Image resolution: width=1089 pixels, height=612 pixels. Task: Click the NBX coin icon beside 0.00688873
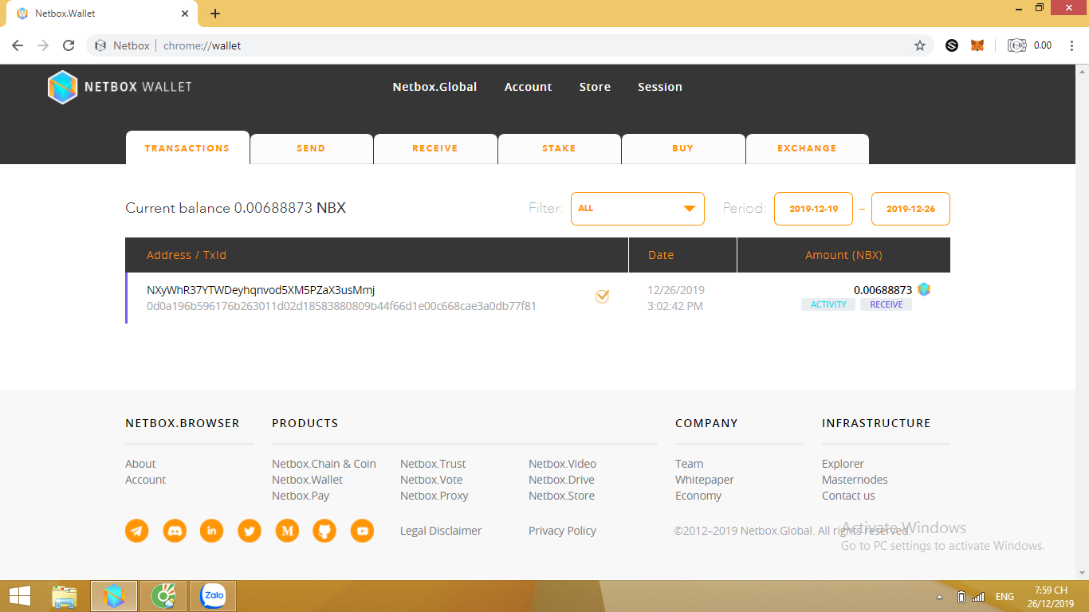924,289
